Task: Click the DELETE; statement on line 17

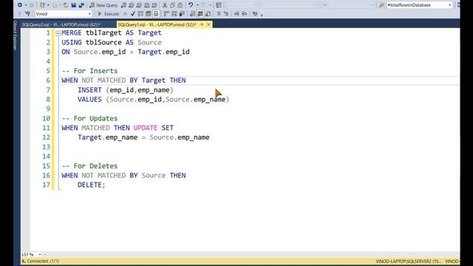Action: coord(92,185)
